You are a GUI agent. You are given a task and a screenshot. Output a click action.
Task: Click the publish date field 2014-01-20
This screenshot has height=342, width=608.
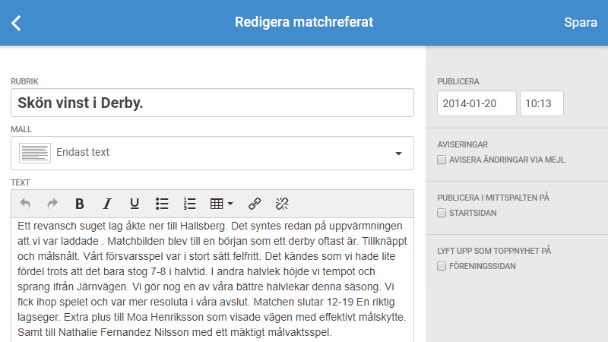pos(477,103)
